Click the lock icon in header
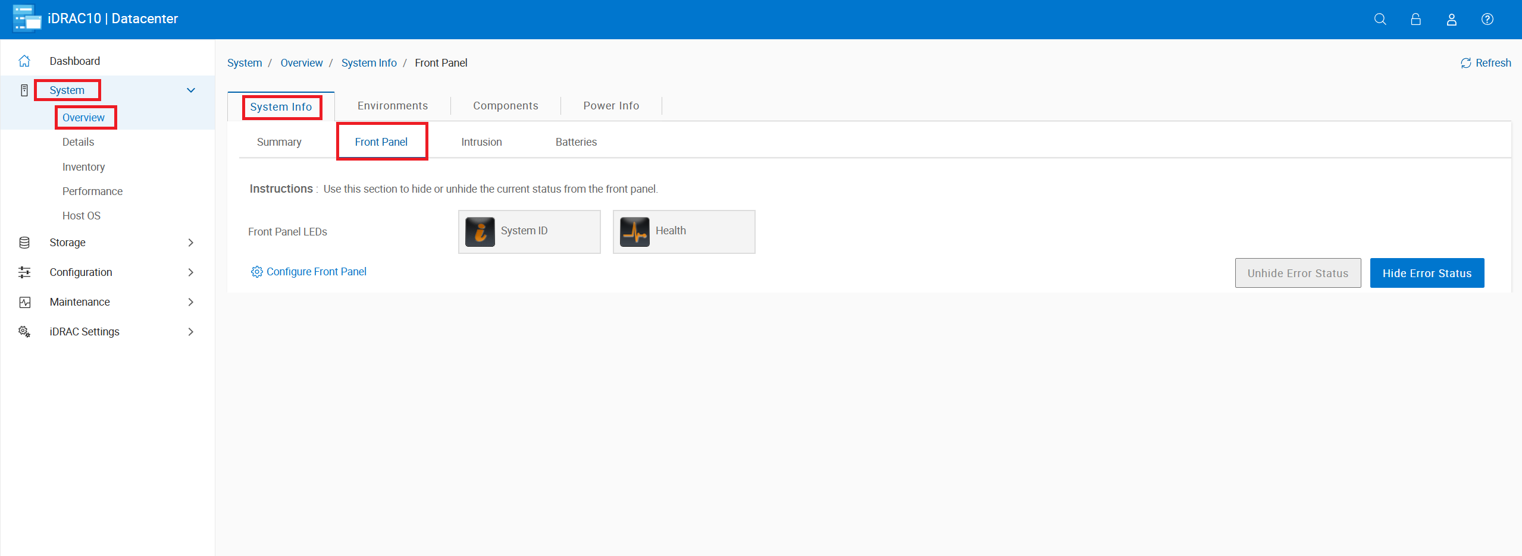Screen dimensions: 1522x556 [1416, 19]
